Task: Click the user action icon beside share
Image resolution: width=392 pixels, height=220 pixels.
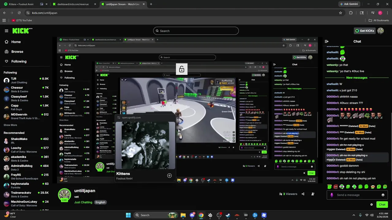Action: 313,194
